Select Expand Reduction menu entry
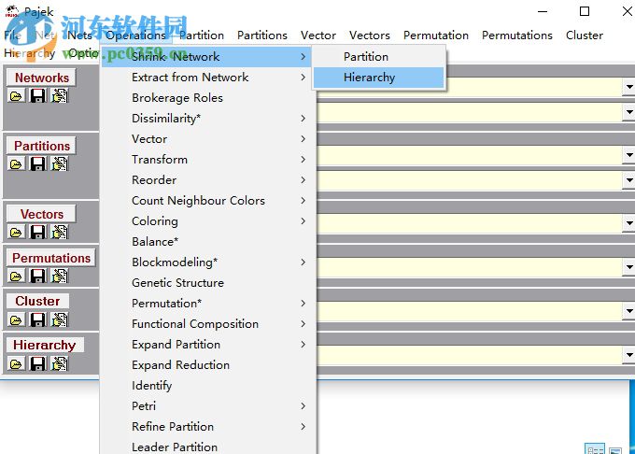Image resolution: width=635 pixels, height=454 pixels. 208,365
